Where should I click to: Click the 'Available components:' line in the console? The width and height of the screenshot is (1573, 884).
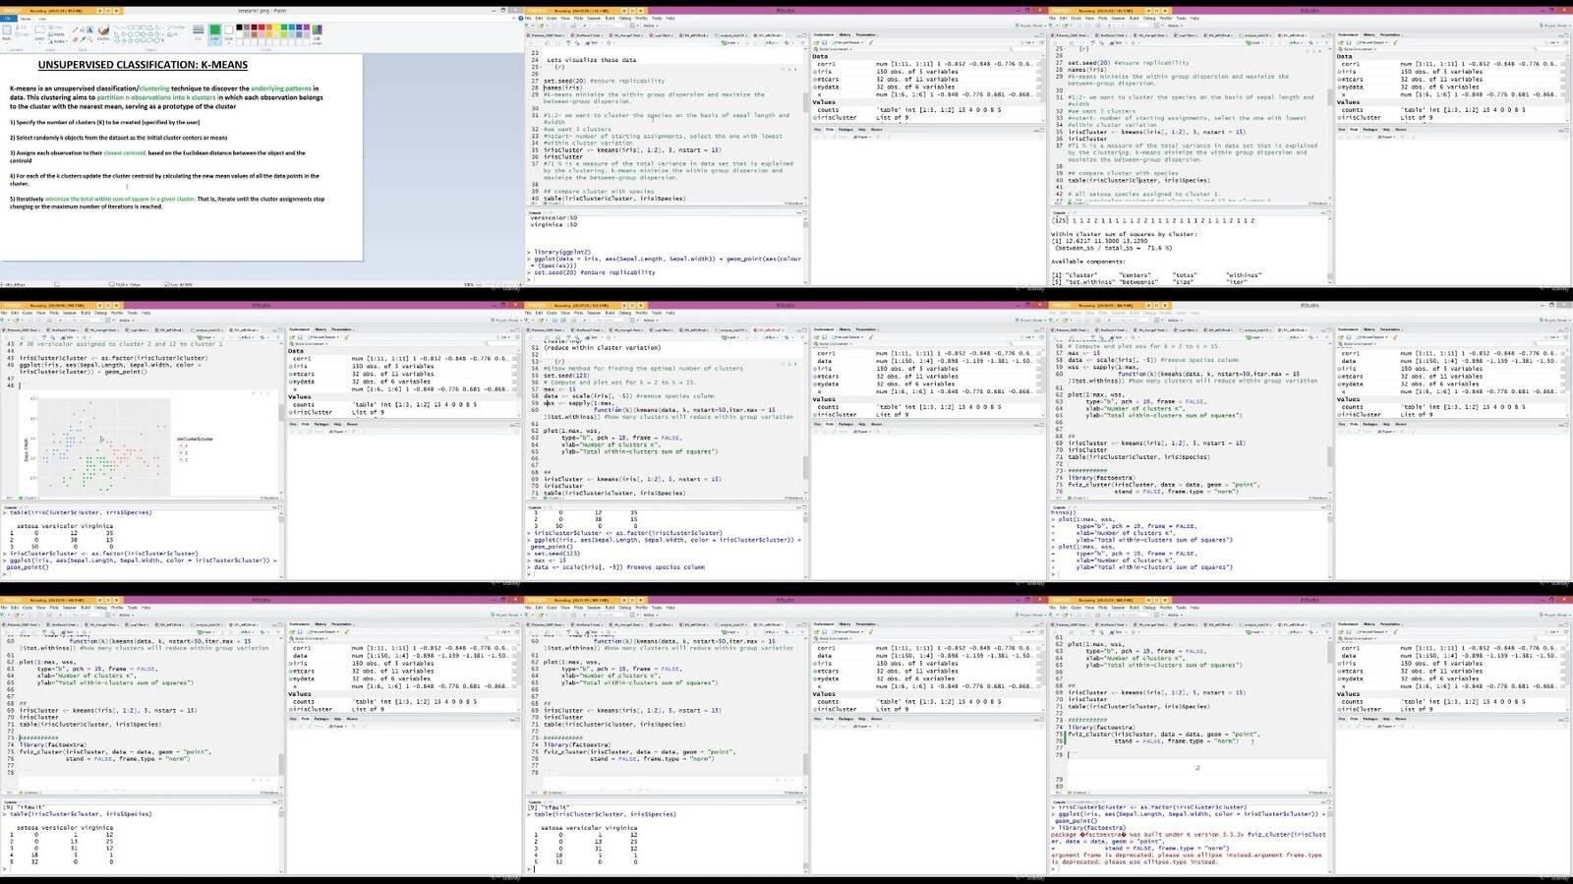[x=1086, y=262]
